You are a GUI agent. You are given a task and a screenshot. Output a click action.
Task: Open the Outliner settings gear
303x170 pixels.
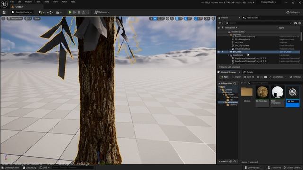(x=300, y=23)
